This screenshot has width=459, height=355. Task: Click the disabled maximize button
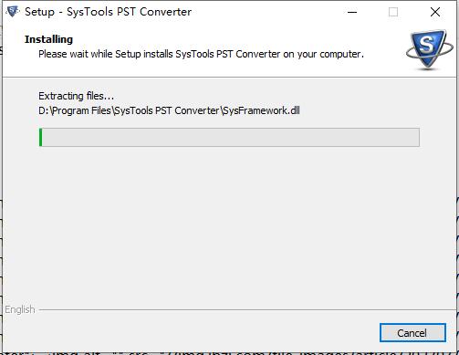[393, 12]
